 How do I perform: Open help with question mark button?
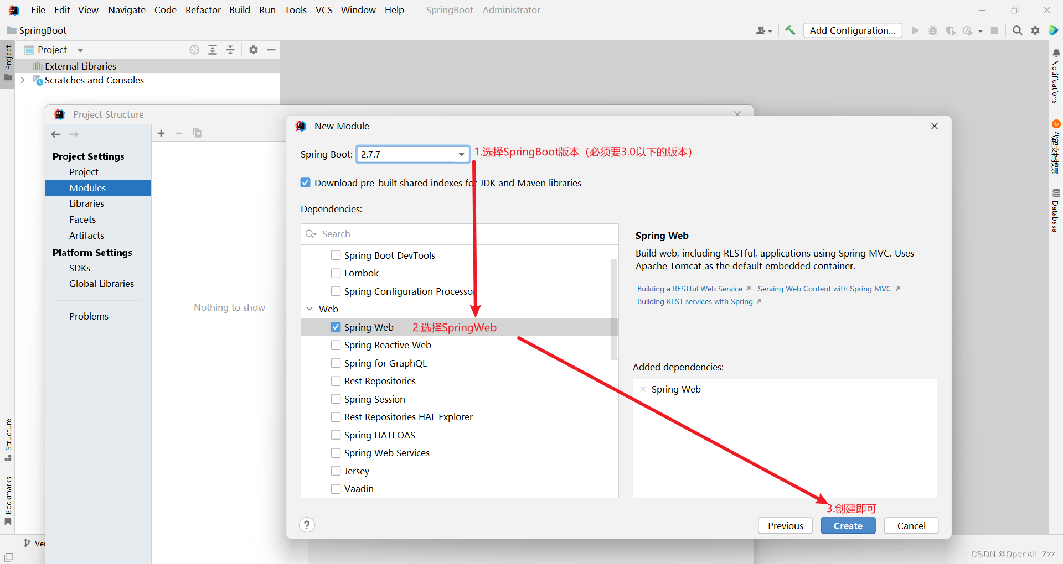(x=307, y=525)
